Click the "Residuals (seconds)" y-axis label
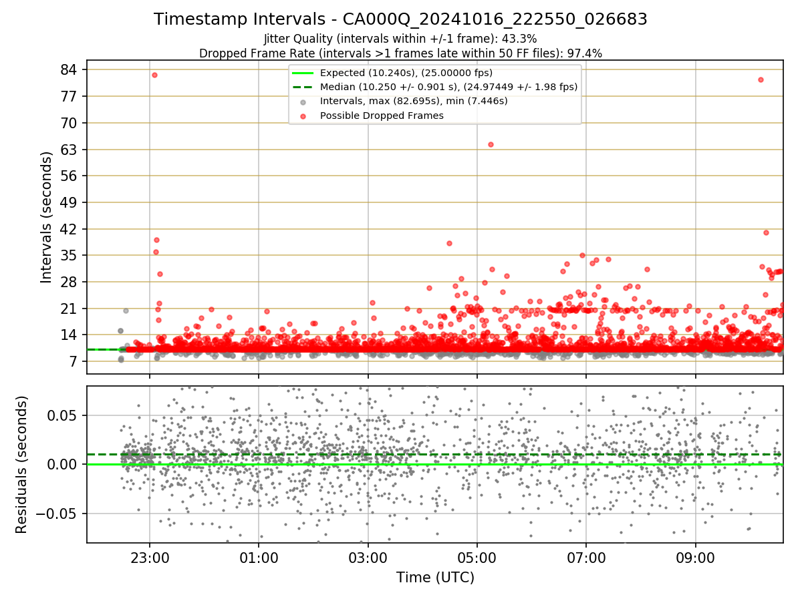 pyautogui.click(x=21, y=464)
